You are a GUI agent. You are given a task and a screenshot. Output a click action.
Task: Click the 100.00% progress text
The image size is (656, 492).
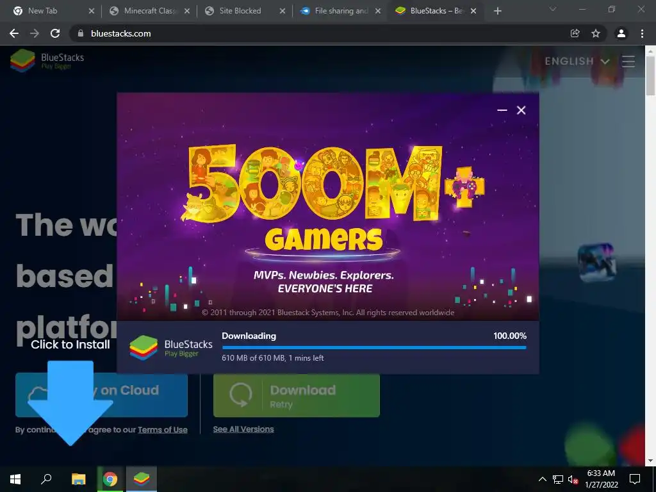509,336
